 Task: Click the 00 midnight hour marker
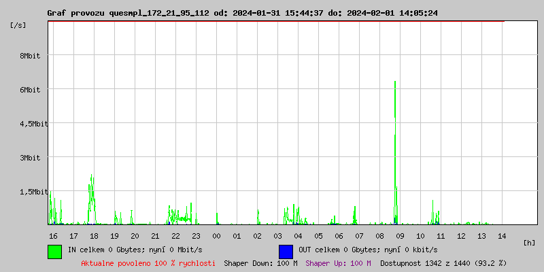(x=216, y=235)
